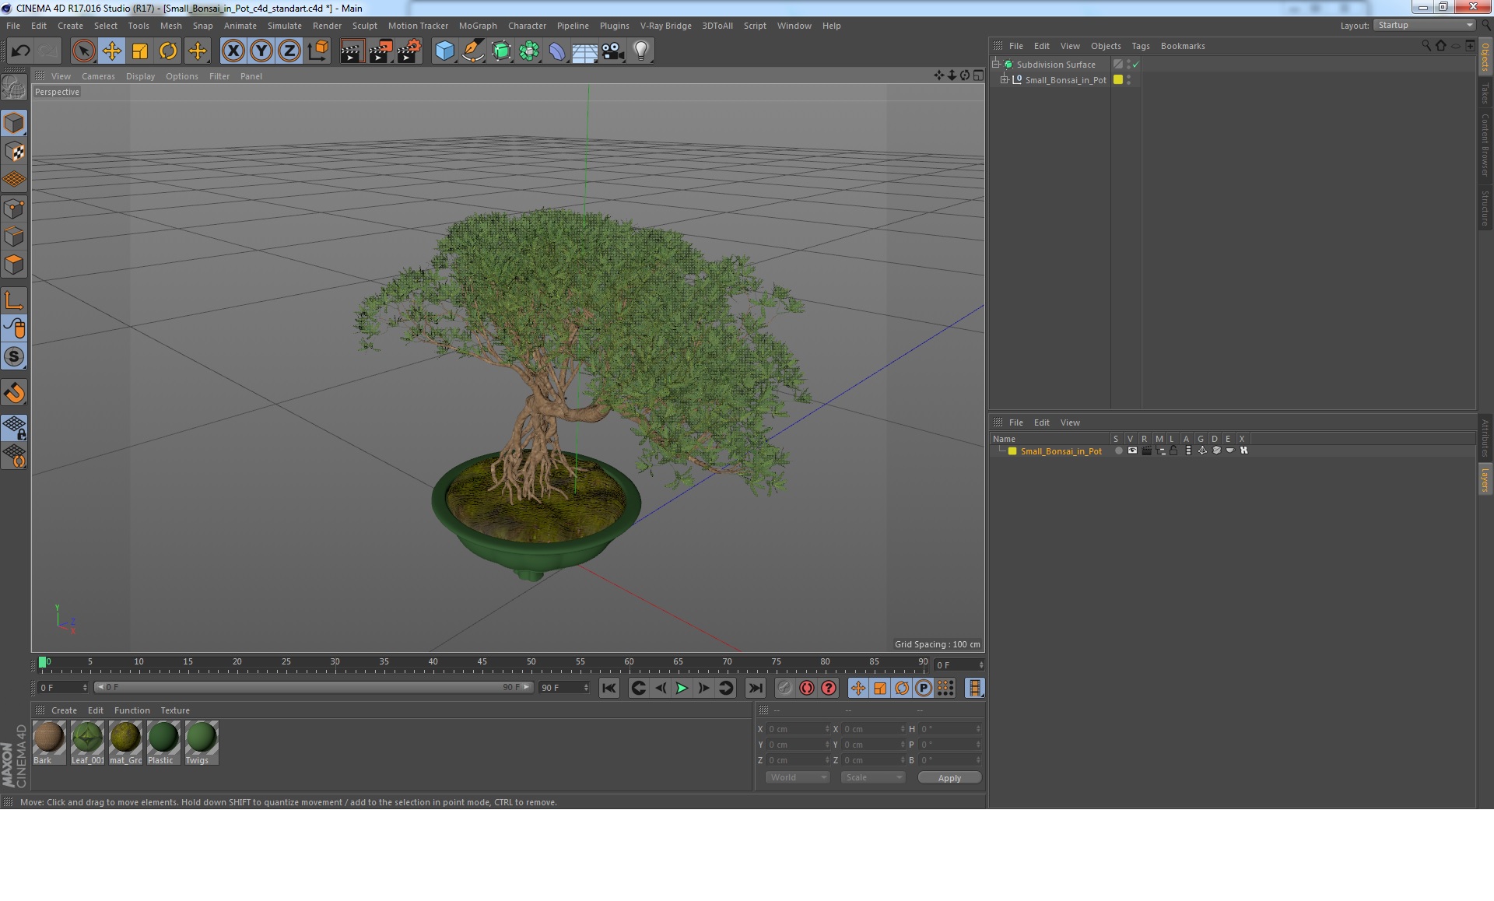The image size is (1494, 901).
Task: Click yellow layer color swatch Small_Bonsai_in_Pot
Action: coord(1012,451)
